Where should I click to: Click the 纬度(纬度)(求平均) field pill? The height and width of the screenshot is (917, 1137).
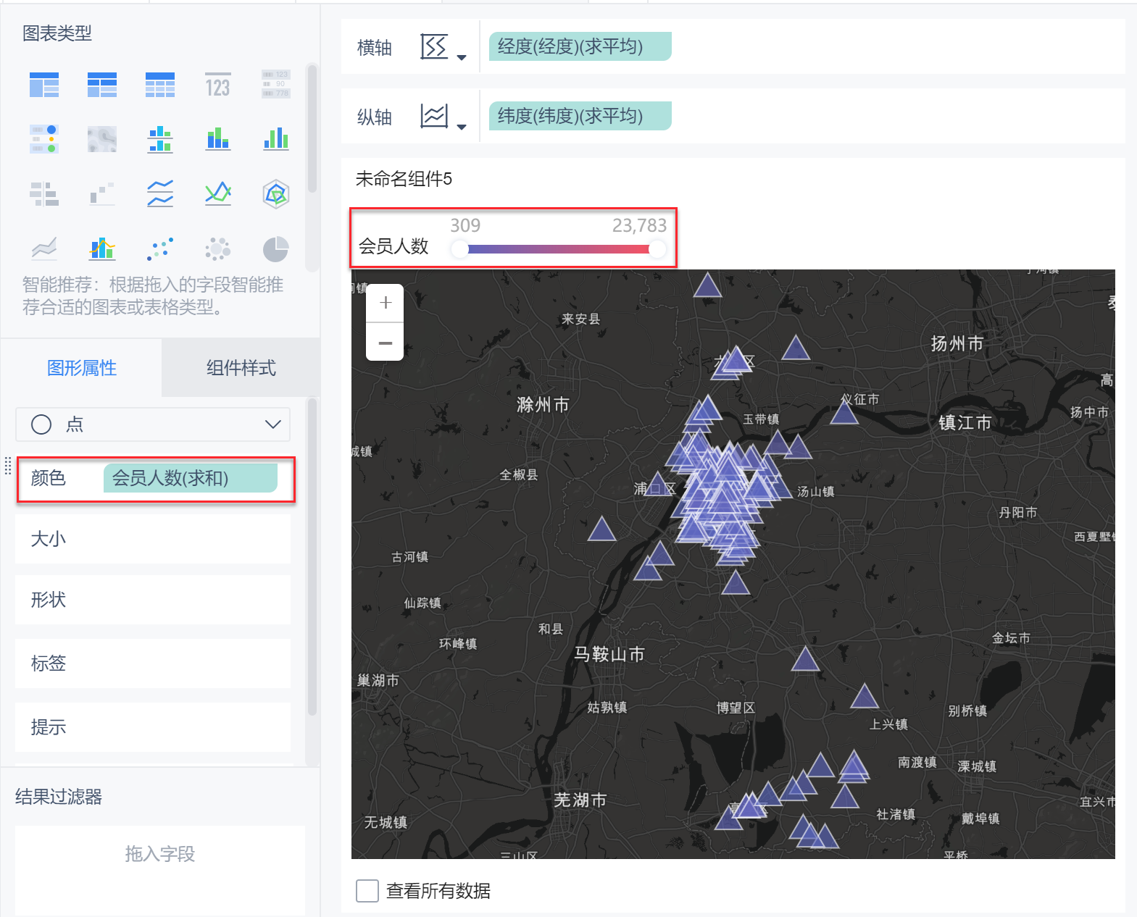(580, 116)
